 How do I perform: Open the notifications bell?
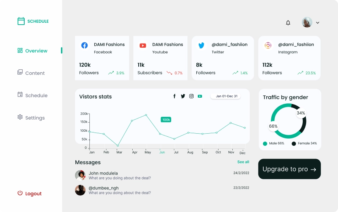[x=288, y=23]
